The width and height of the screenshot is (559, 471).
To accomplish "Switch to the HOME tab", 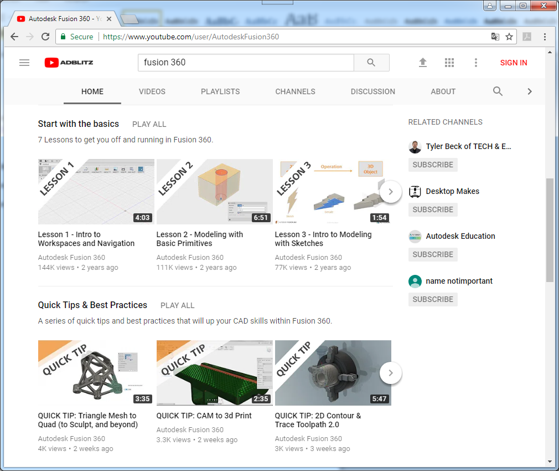I will tap(92, 91).
